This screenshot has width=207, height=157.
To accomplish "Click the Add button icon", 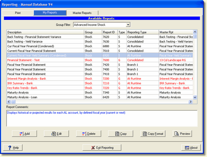I will [x=21, y=134].
